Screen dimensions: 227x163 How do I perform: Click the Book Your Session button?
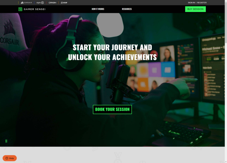[x=112, y=109]
